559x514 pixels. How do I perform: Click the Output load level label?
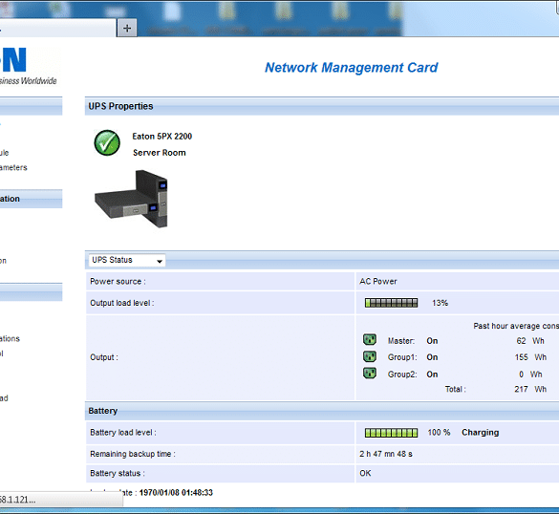(122, 303)
